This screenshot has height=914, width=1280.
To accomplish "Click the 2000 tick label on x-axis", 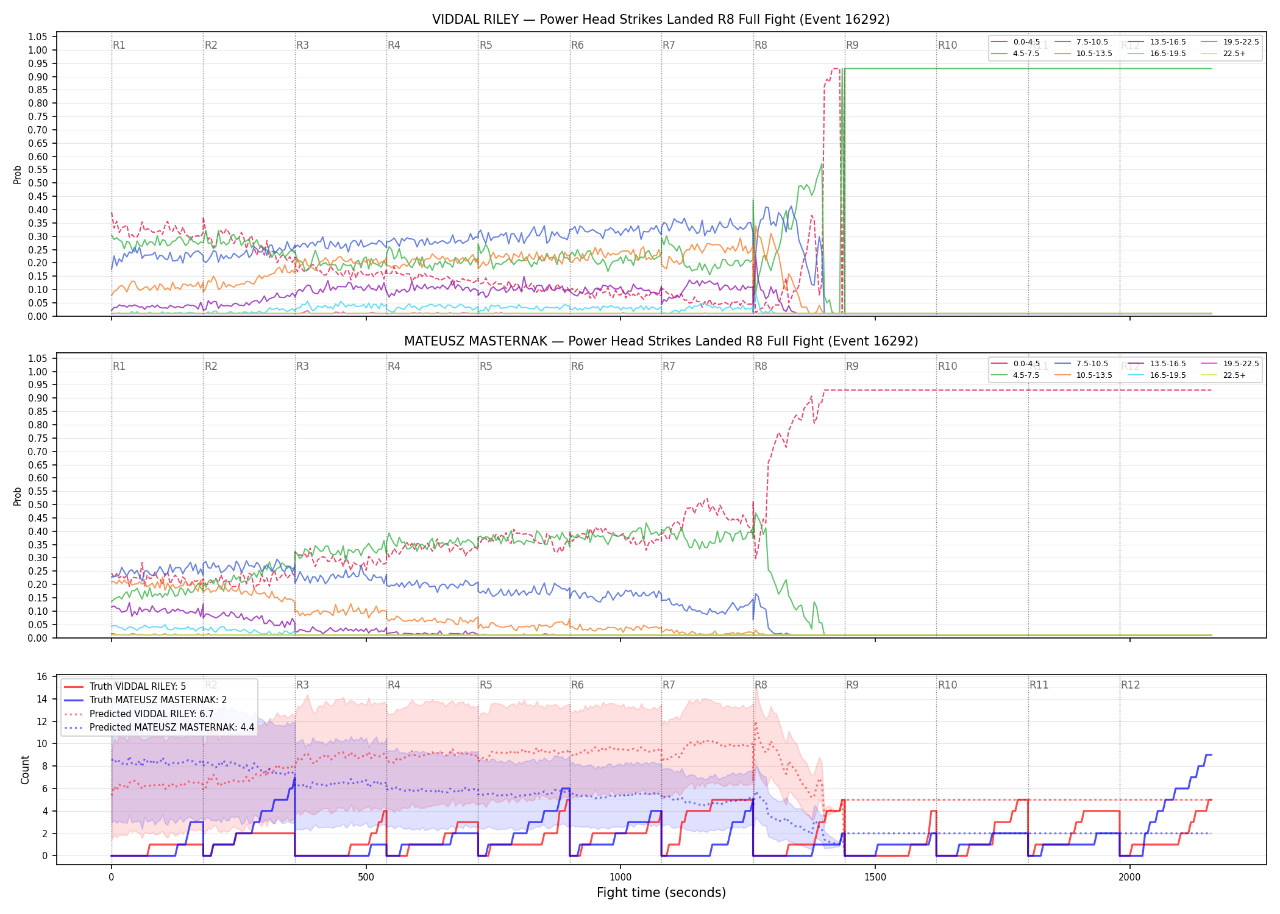I will coord(1129,877).
